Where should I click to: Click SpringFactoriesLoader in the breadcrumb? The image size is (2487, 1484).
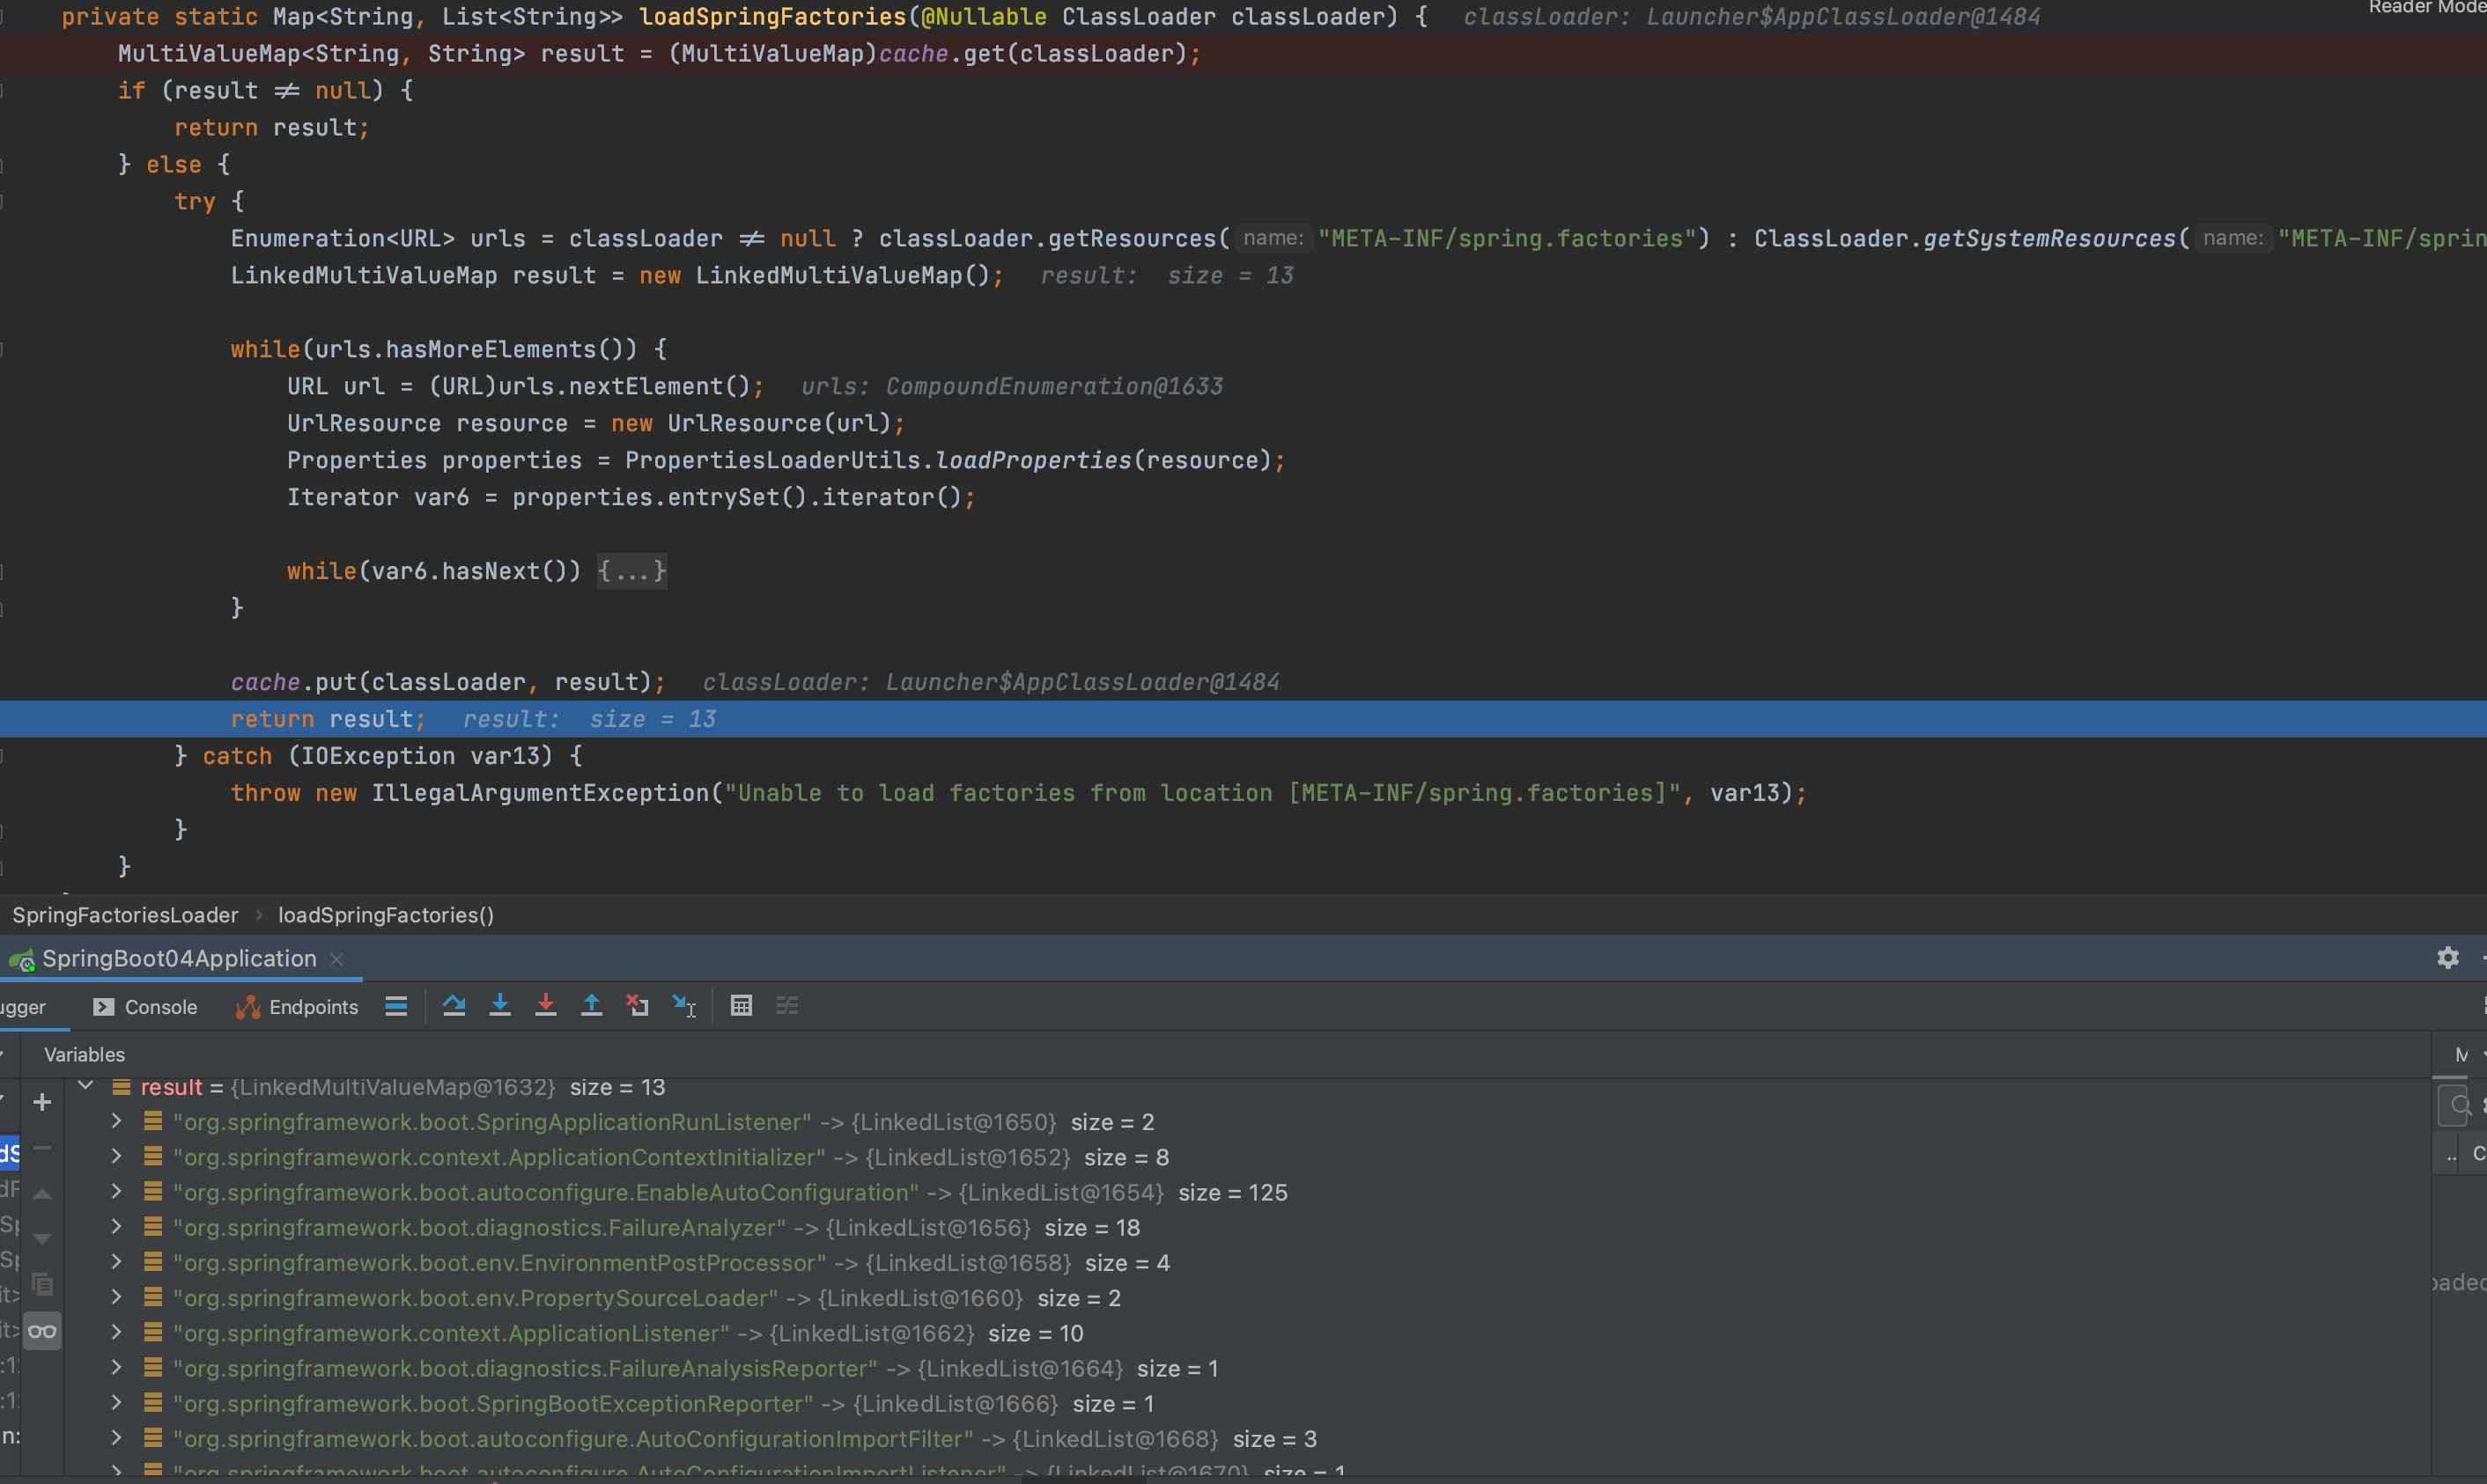coord(125,915)
